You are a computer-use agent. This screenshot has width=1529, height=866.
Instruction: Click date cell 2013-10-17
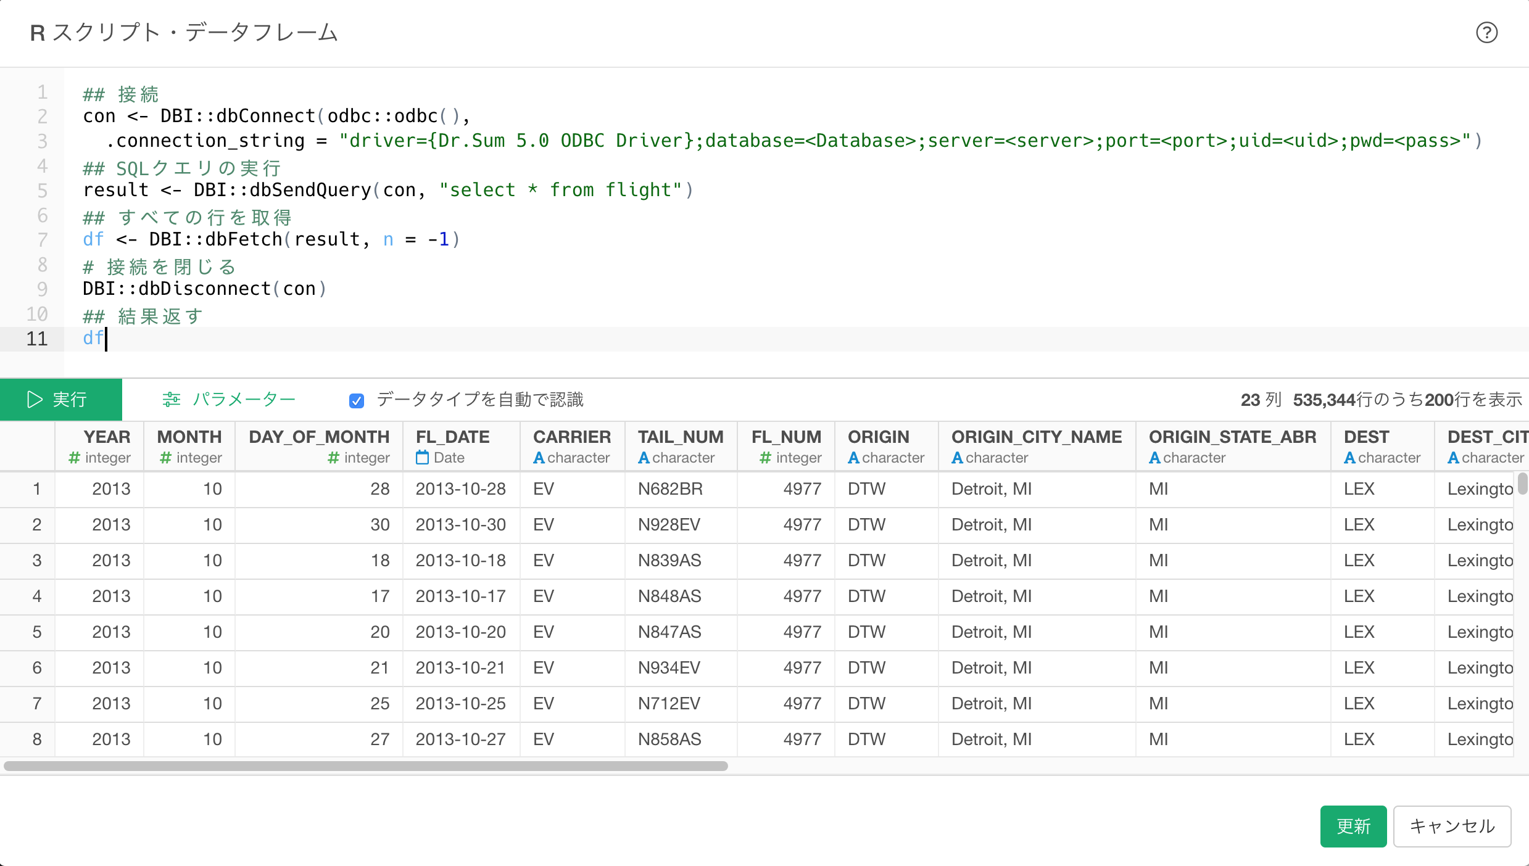(461, 596)
